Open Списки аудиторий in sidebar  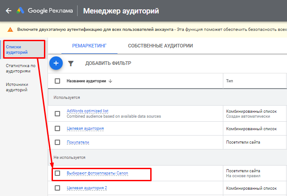(17, 49)
